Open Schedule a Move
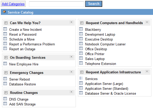Image resolution: width=153 pixels, height=109 pixels. click(x=22, y=39)
